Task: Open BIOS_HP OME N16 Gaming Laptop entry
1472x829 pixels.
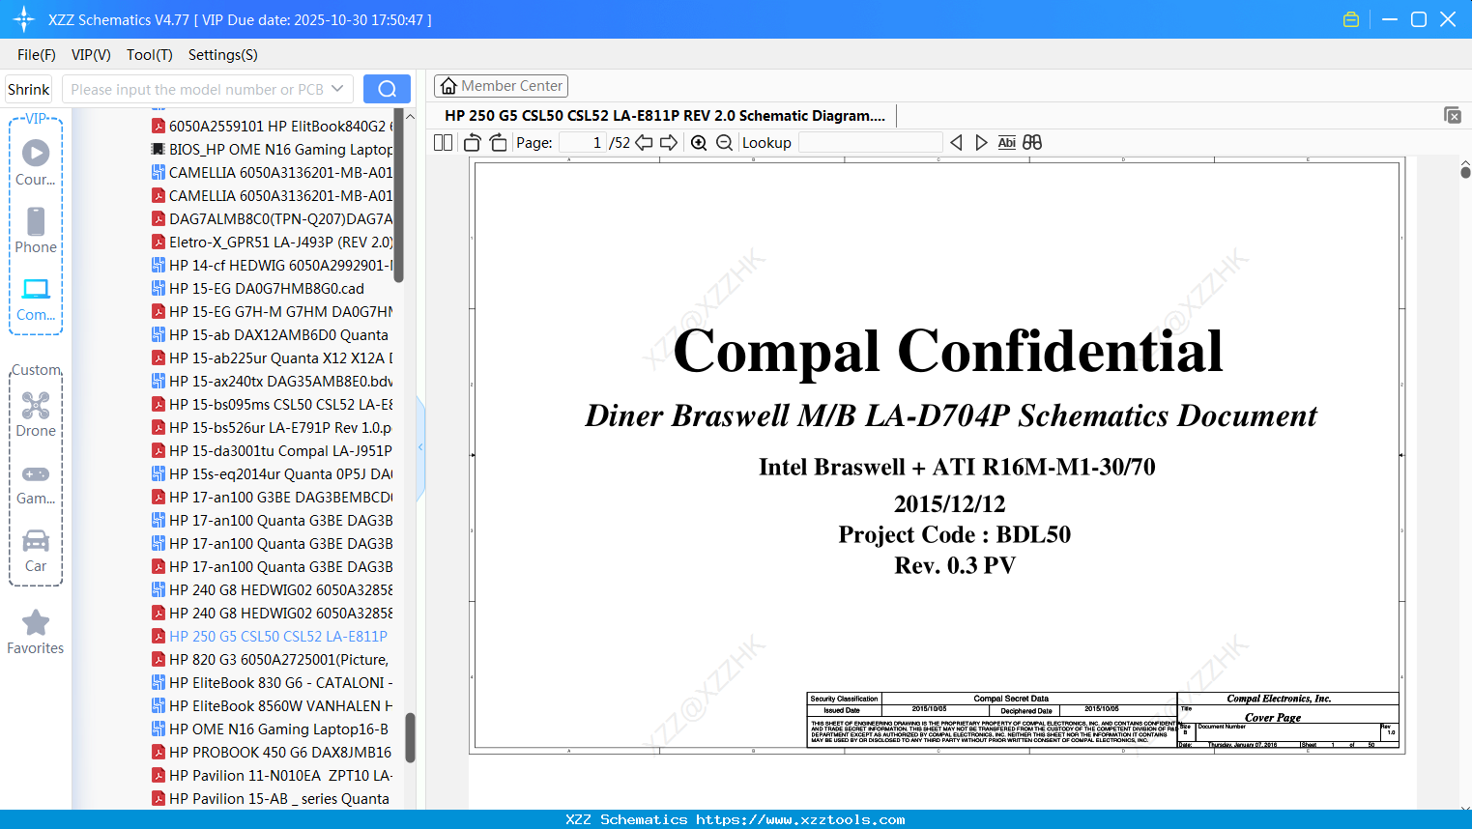Action: (272, 149)
